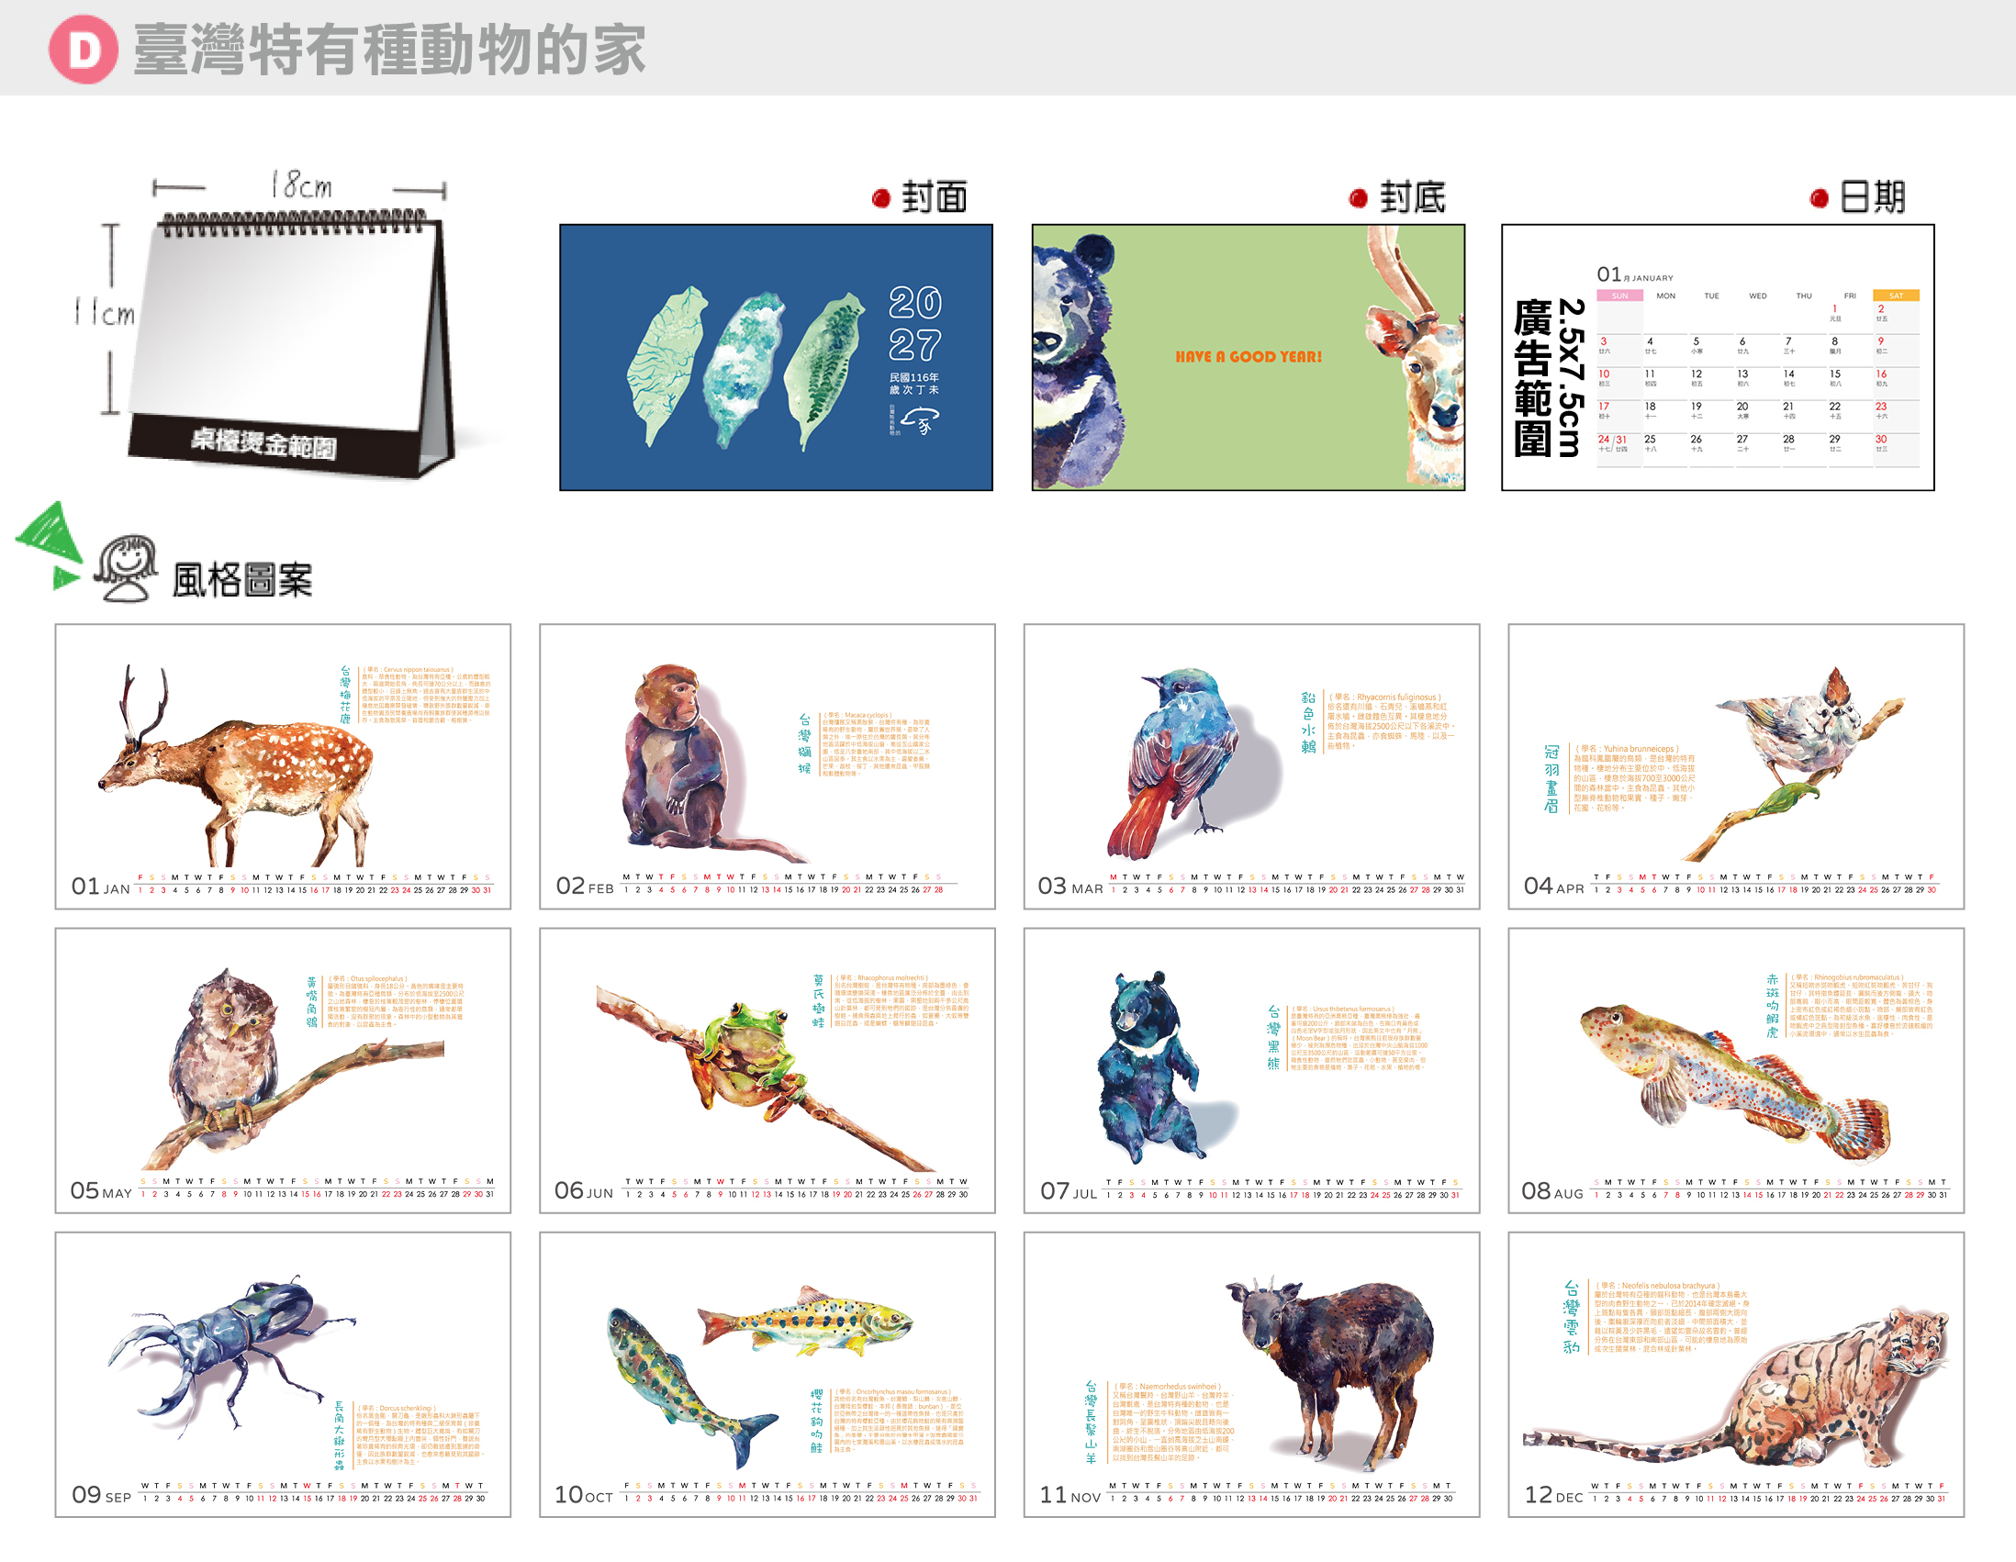Select the 09 SEP stag beetle page
Screen dimensions: 2016x1562
click(284, 1375)
